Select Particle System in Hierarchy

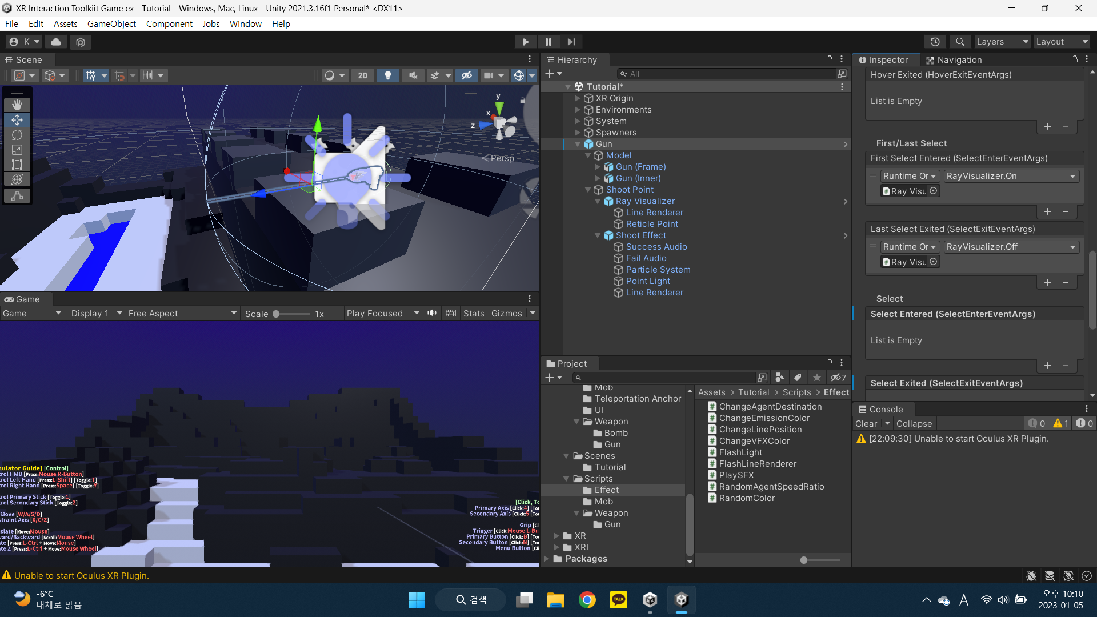[x=658, y=270]
